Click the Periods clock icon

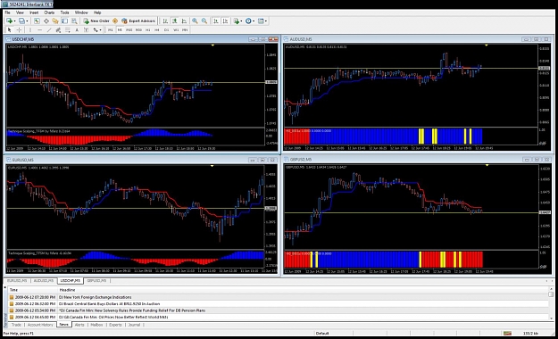(x=248, y=21)
